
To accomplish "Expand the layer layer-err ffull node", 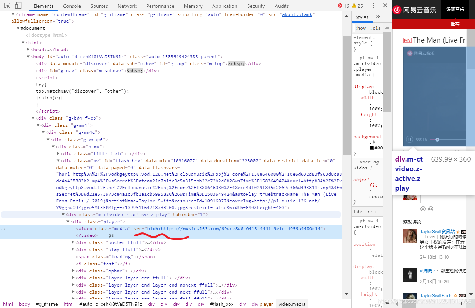I will tap(73, 278).
